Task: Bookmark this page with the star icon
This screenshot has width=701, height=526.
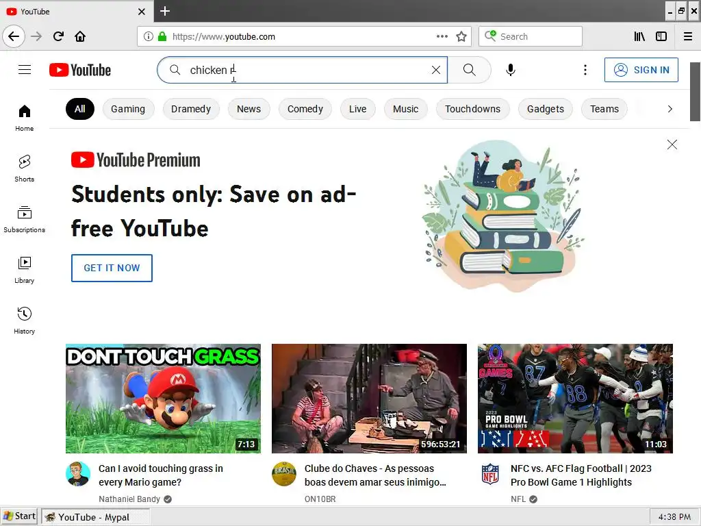Action: point(461,36)
